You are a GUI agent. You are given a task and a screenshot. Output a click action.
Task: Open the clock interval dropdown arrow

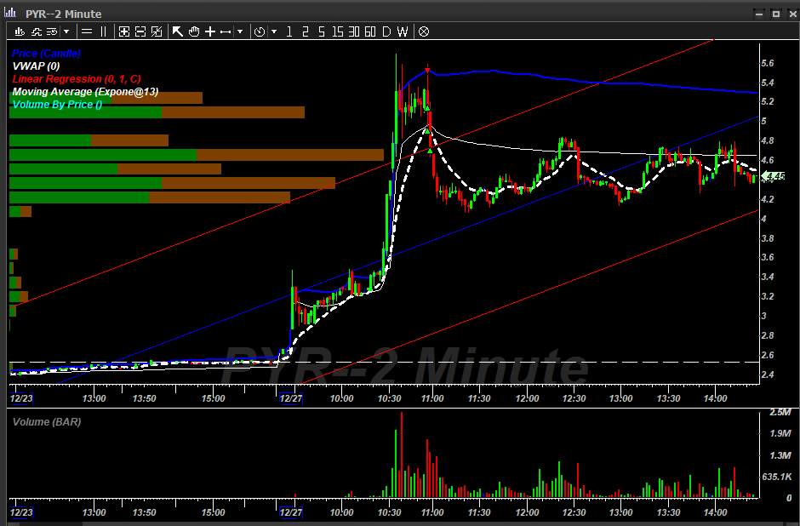[x=275, y=31]
